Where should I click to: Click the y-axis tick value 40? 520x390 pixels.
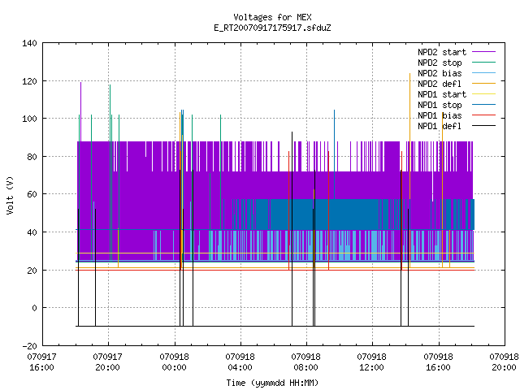[32, 232]
